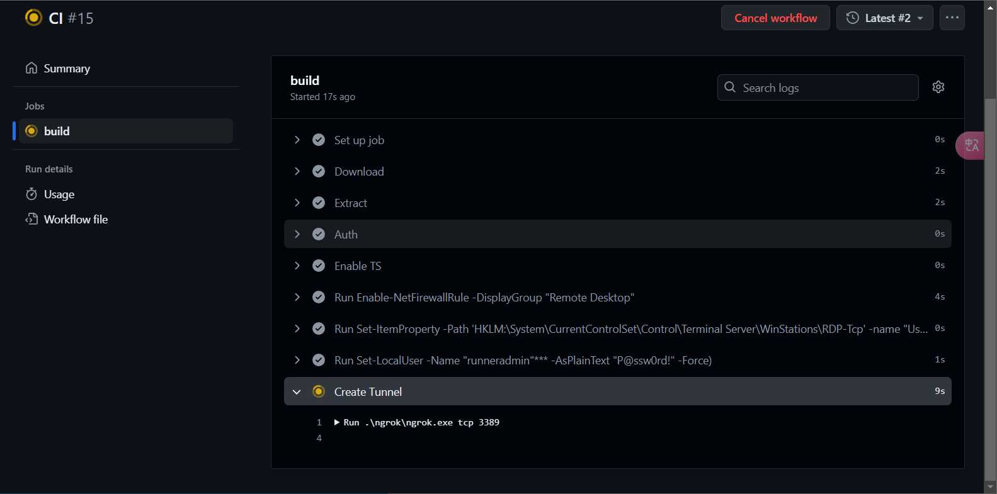Click the "Download" step label
This screenshot has width=997, height=494.
(x=359, y=171)
